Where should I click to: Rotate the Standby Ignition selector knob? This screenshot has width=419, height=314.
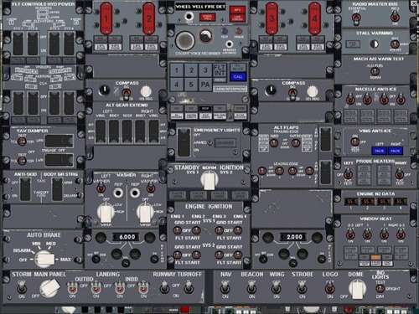click(209, 180)
